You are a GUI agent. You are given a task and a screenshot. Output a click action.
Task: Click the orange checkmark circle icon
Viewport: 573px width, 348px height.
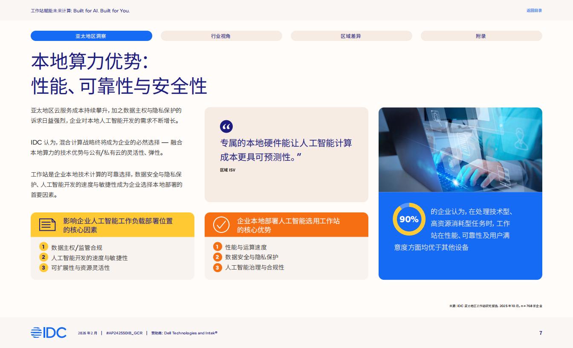(221, 225)
